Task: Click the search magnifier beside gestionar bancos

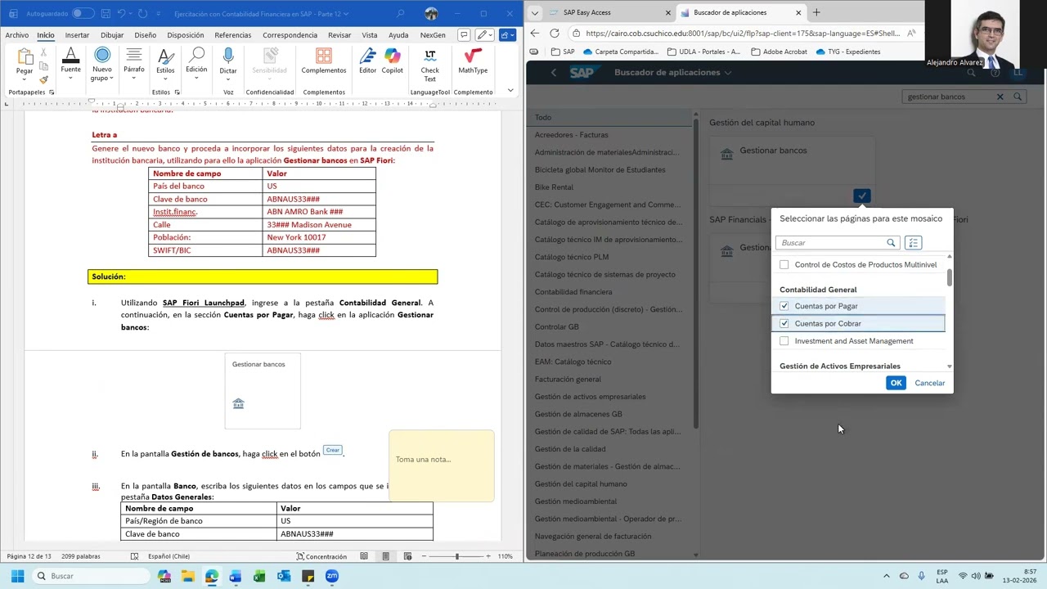Action: (1018, 97)
